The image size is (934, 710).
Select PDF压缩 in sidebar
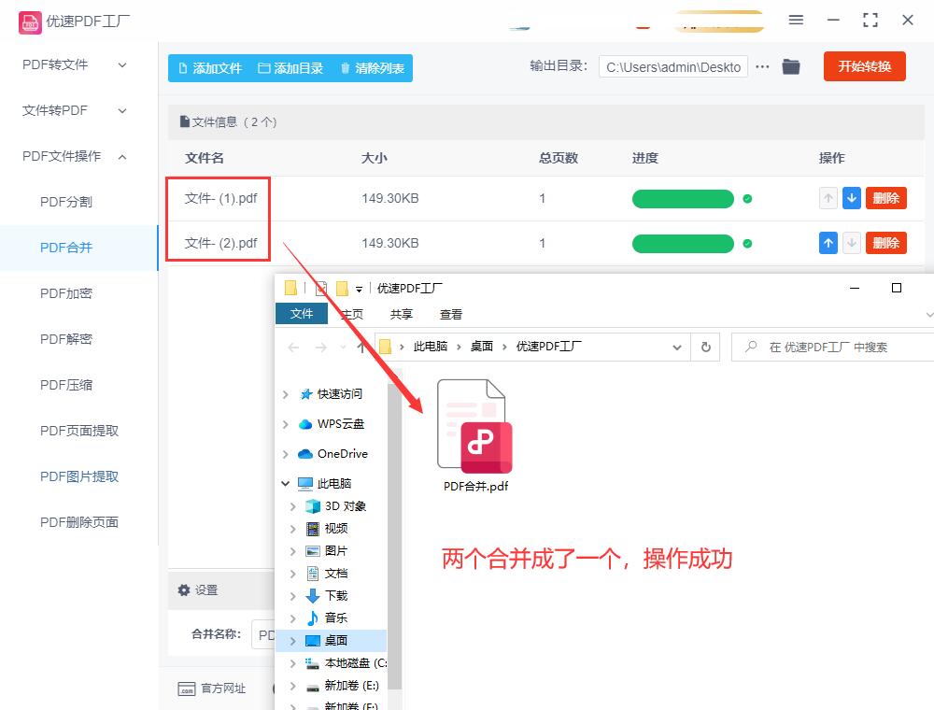click(66, 386)
